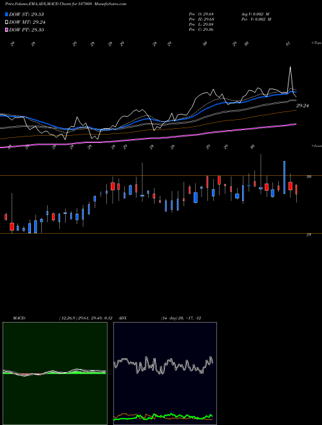Open the dark blue ADX indicator chart panel
Screen dimensions: 322x425
point(165,373)
